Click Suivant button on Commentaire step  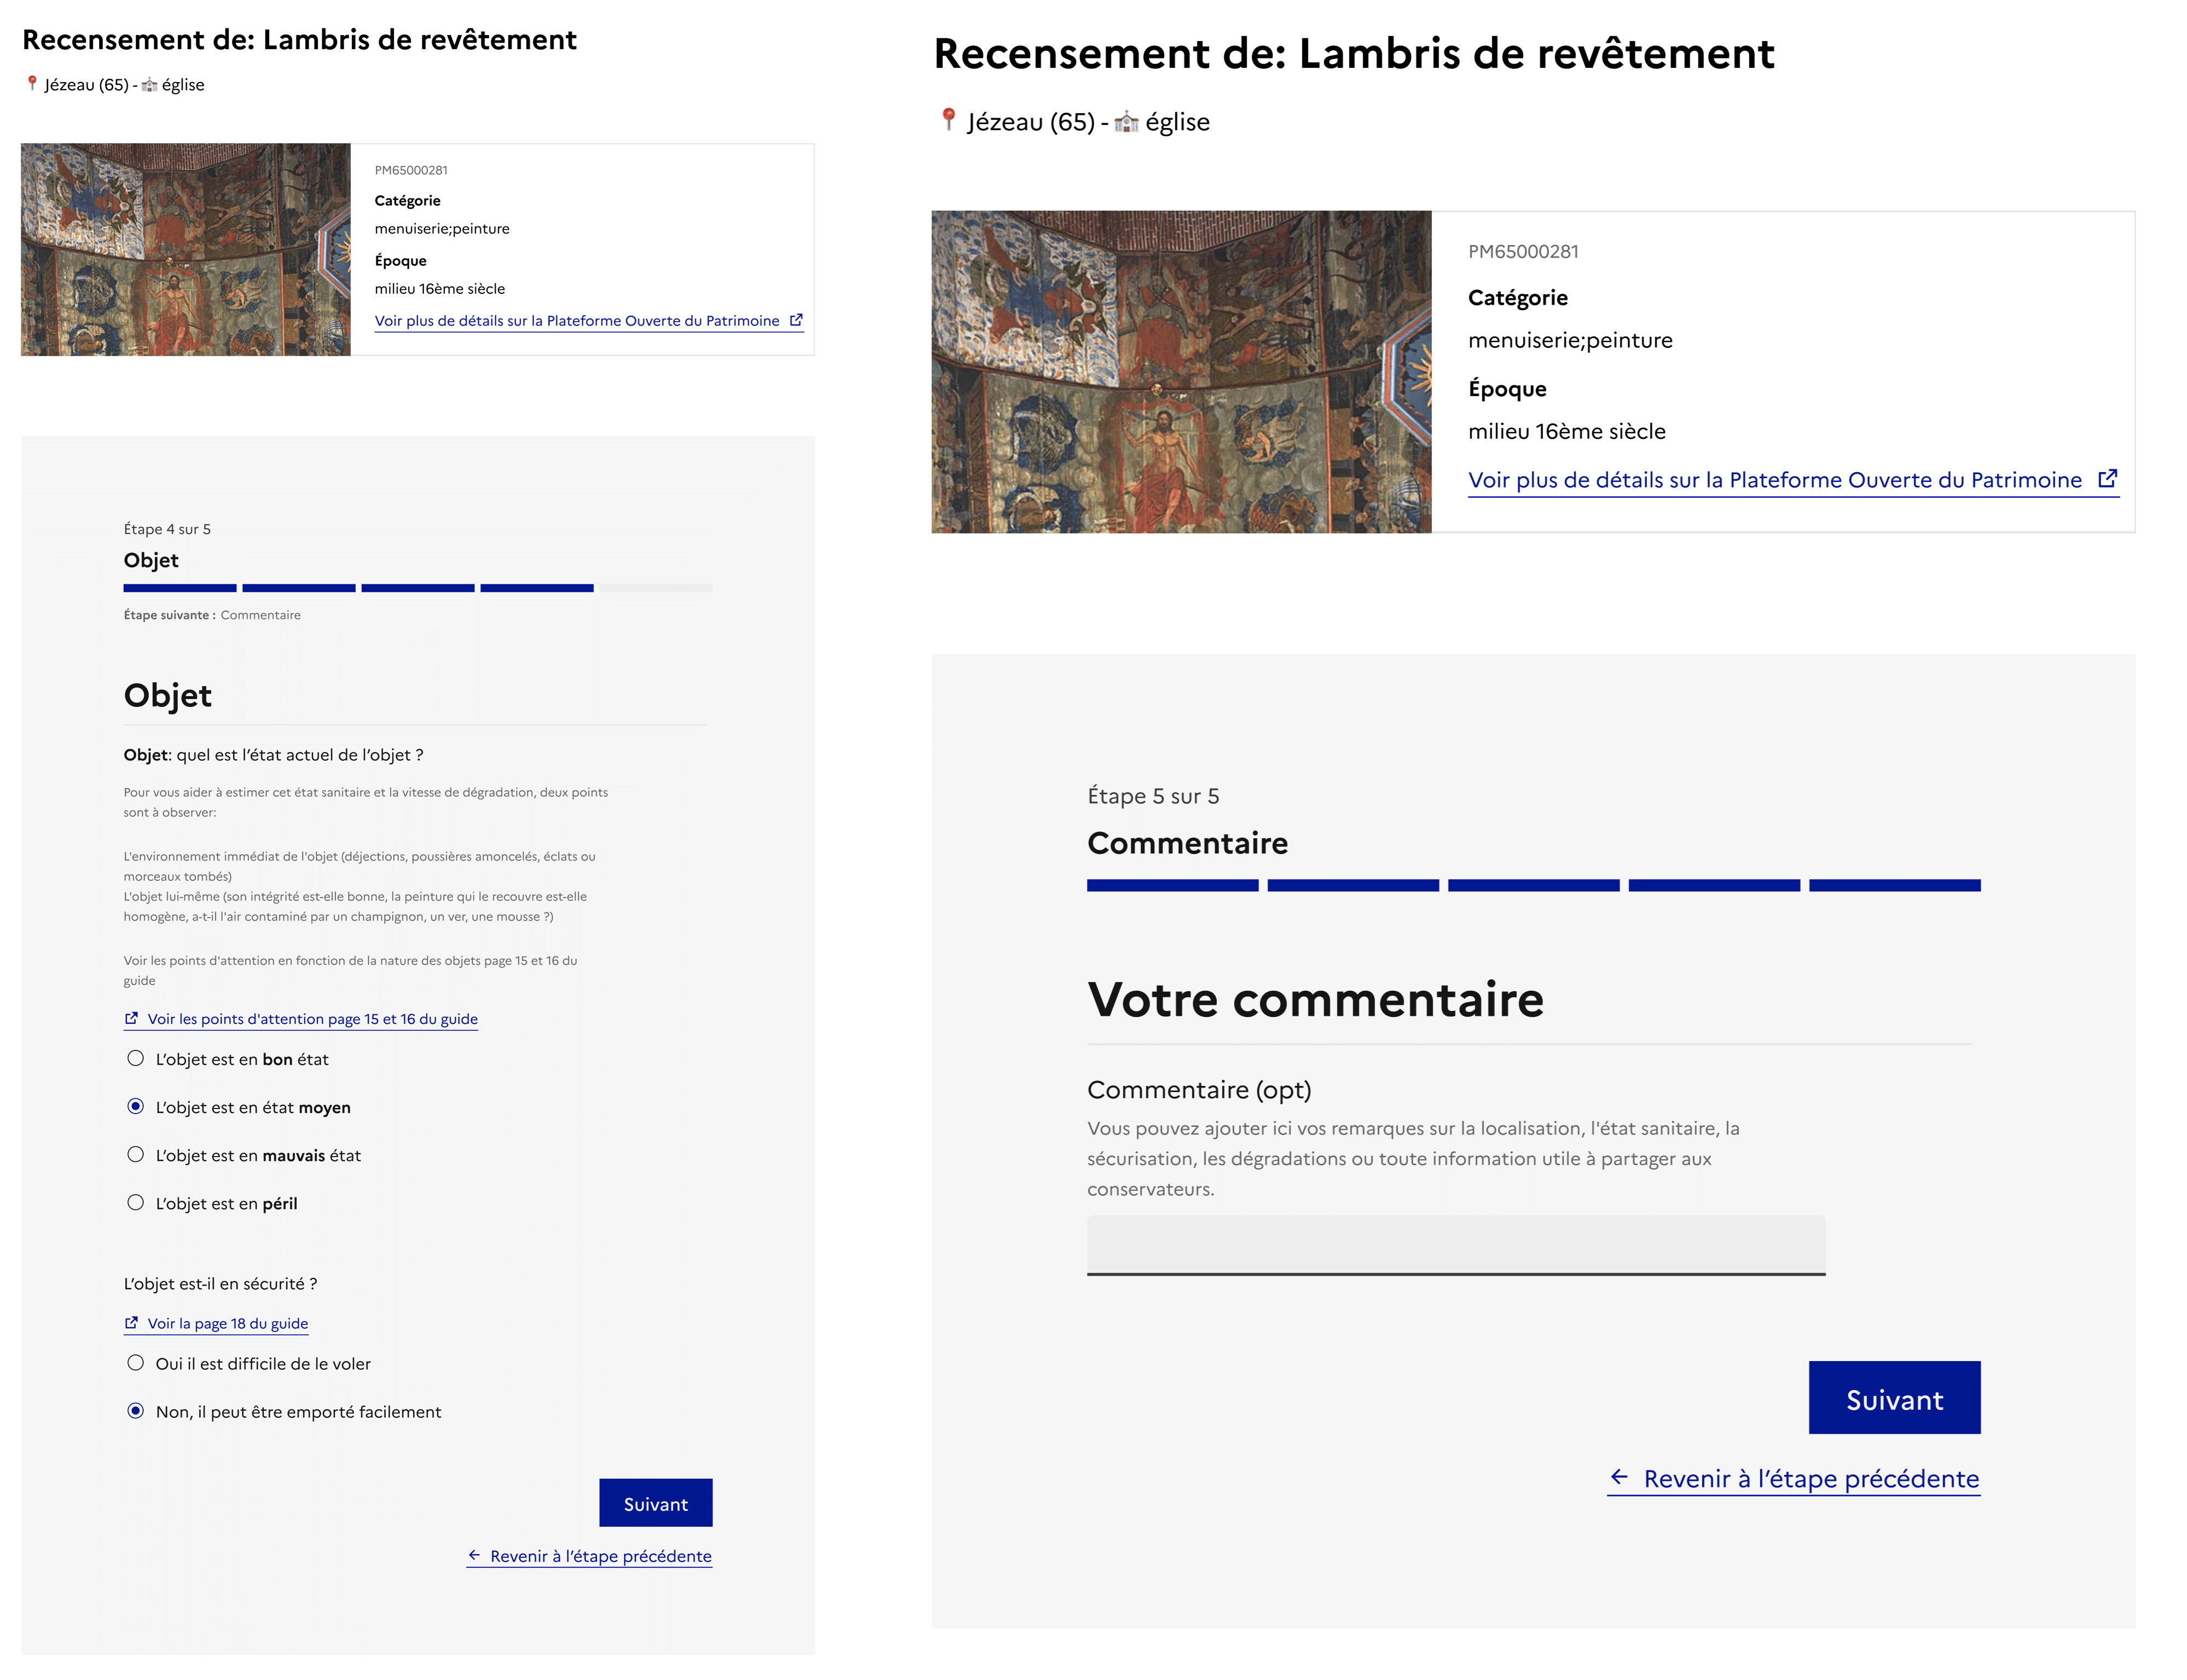coord(1894,1397)
